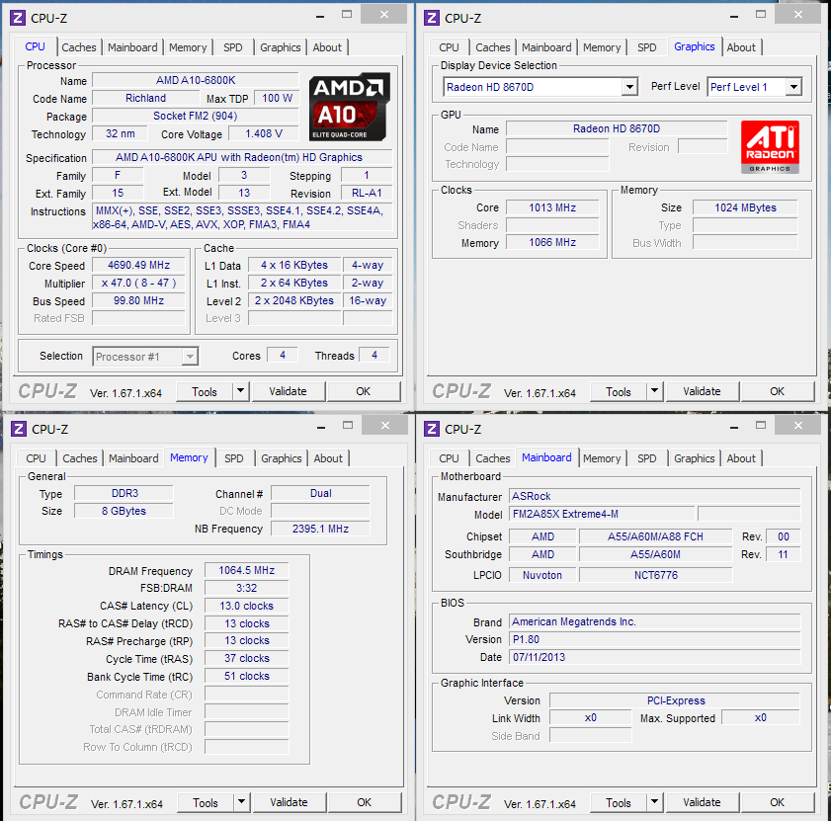Expand Tools arrow in CPU tab window

point(241,391)
